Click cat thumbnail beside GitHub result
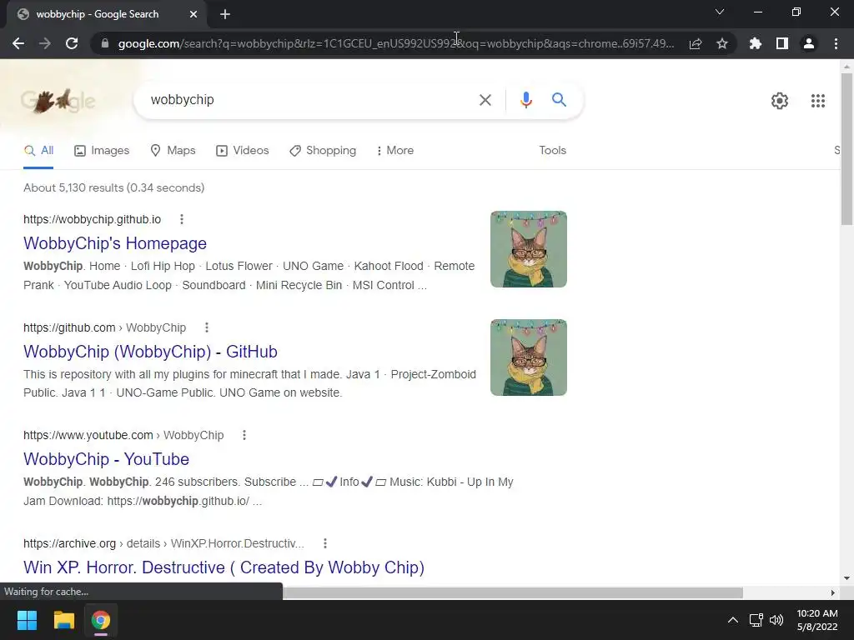 point(528,357)
